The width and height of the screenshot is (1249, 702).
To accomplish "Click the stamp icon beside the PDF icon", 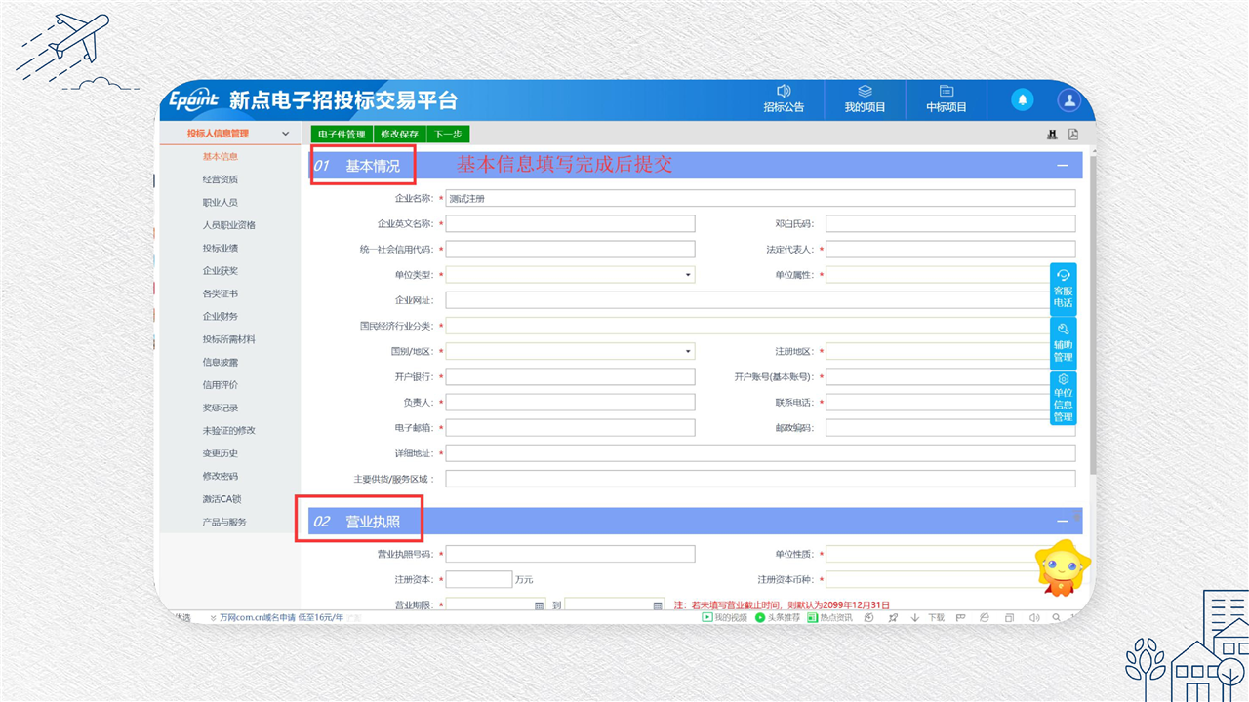I will click(1052, 135).
